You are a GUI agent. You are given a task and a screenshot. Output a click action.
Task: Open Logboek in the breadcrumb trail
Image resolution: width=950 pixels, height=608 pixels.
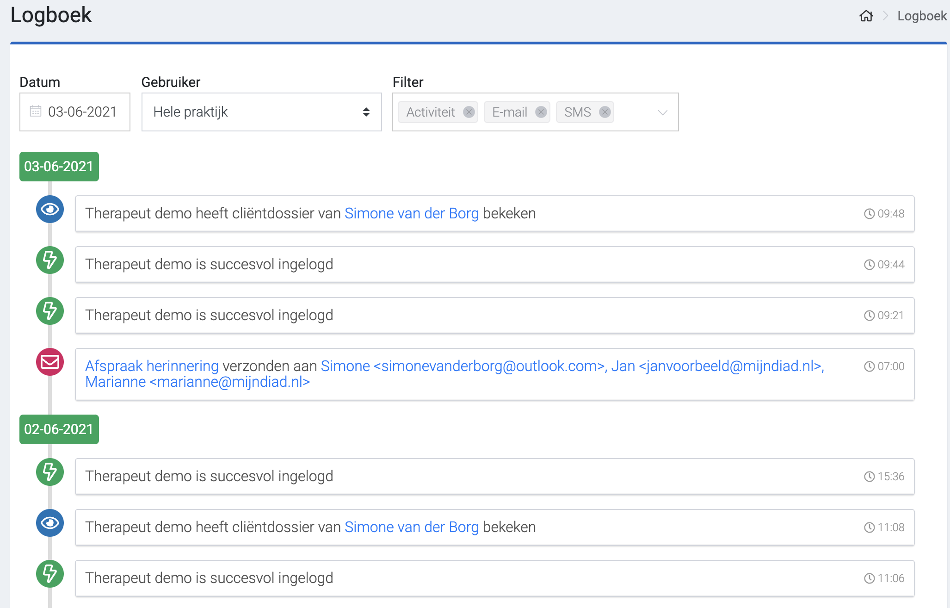click(x=922, y=15)
